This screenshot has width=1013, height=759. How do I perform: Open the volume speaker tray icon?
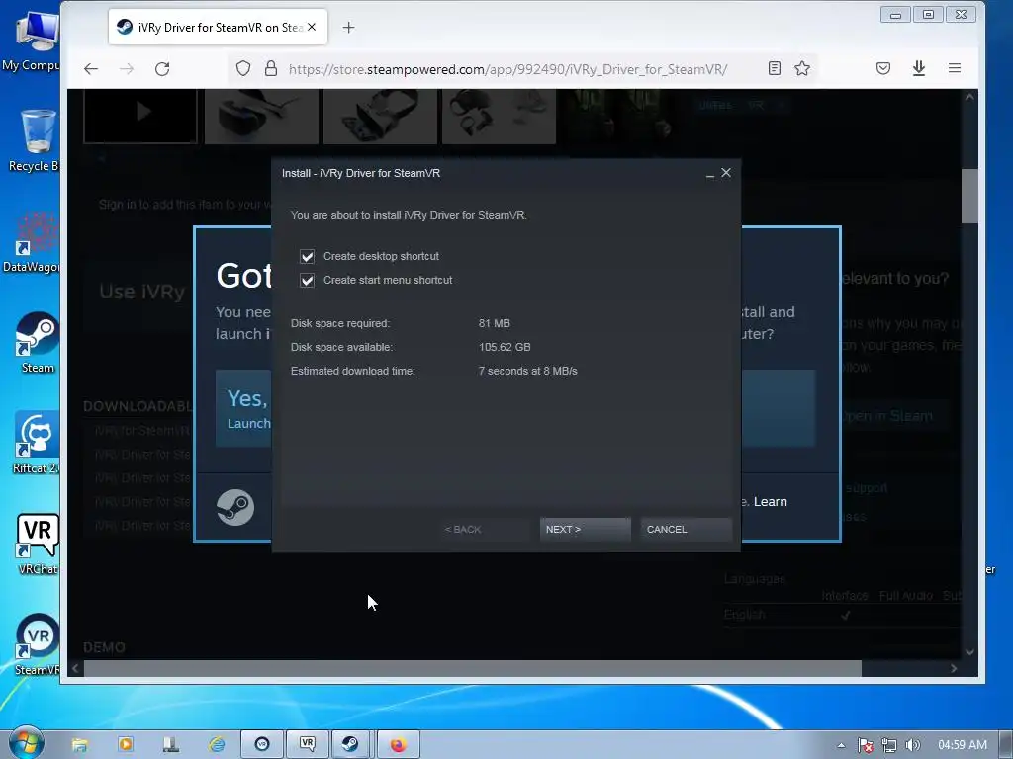[912, 745]
